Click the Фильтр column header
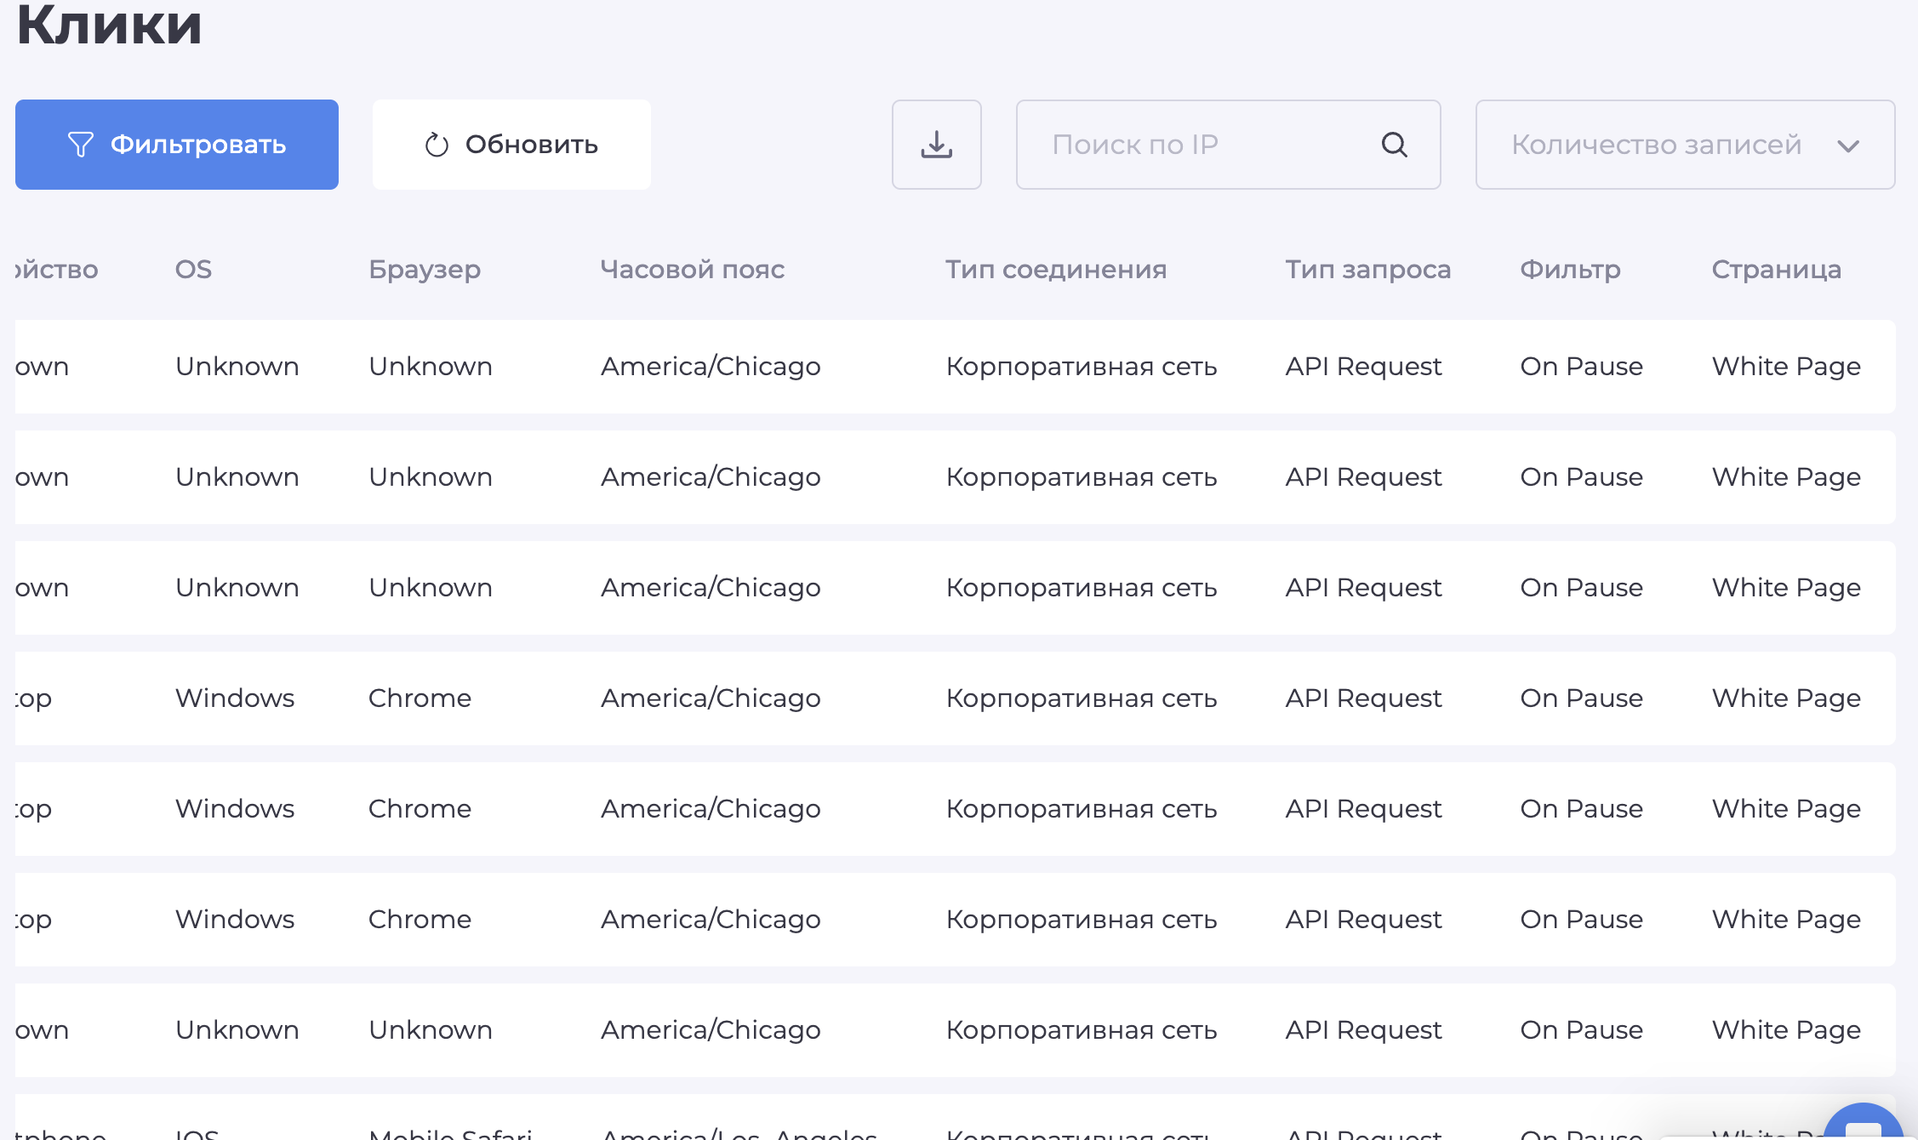The width and height of the screenshot is (1918, 1140). point(1570,270)
